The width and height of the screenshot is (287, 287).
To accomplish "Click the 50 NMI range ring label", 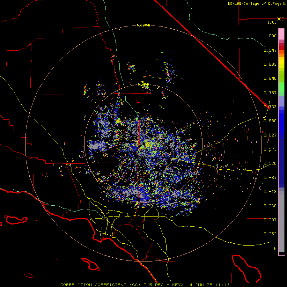I will point(143,84).
